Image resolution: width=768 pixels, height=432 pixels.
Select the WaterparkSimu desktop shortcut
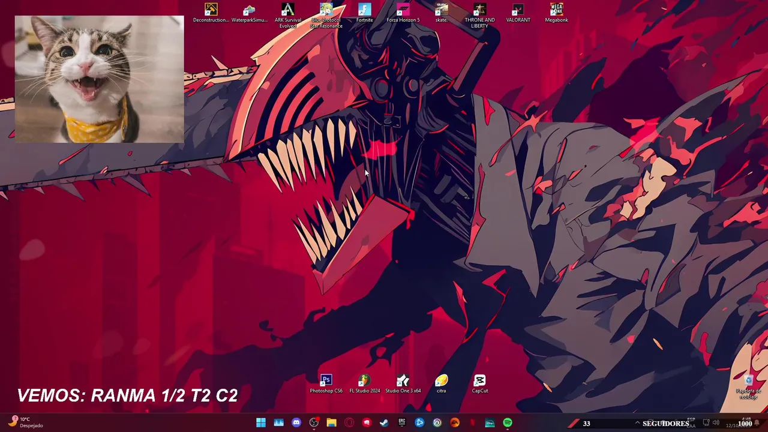click(x=249, y=13)
